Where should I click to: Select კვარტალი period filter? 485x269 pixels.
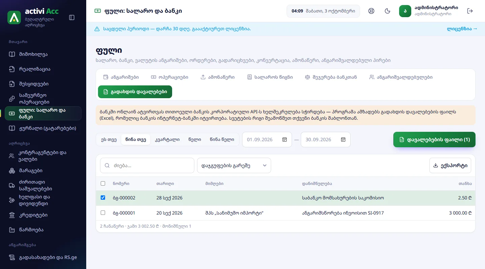click(x=167, y=140)
